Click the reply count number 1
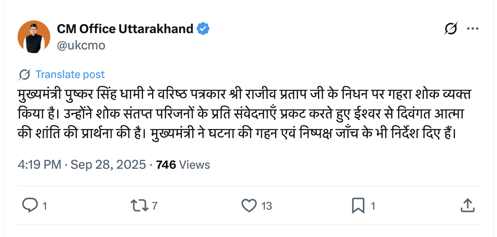Image resolution: width=497 pixels, height=237 pixels. click(x=45, y=206)
